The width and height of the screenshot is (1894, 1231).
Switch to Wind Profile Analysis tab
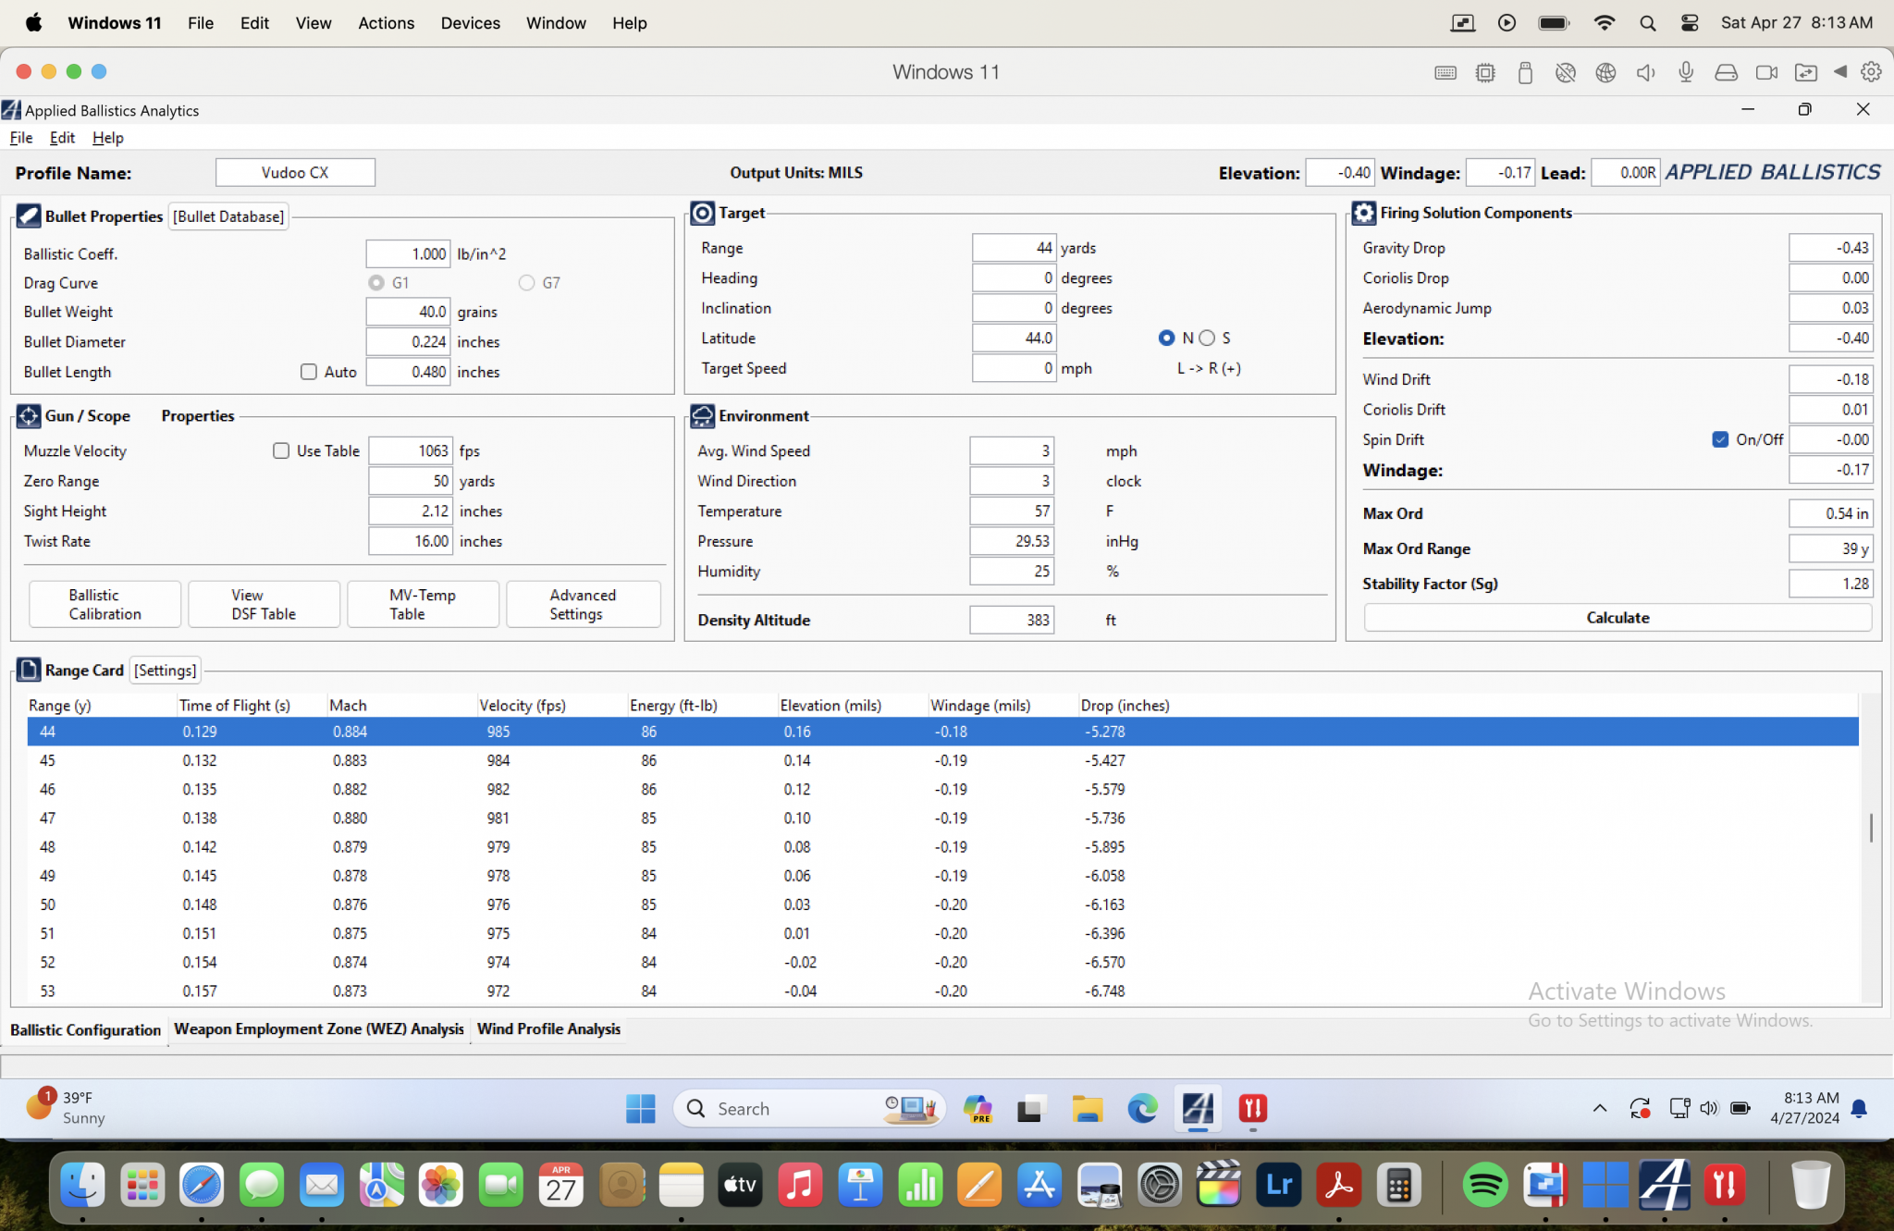(548, 1028)
